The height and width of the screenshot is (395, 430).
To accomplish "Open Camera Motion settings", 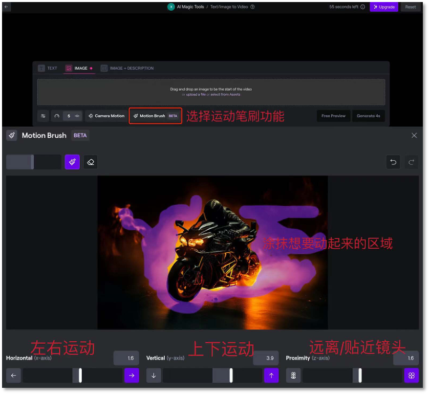I will click(x=106, y=116).
